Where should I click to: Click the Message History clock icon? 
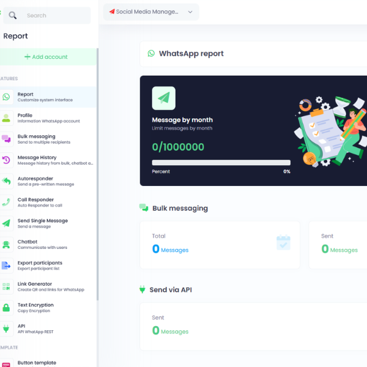(x=6, y=160)
